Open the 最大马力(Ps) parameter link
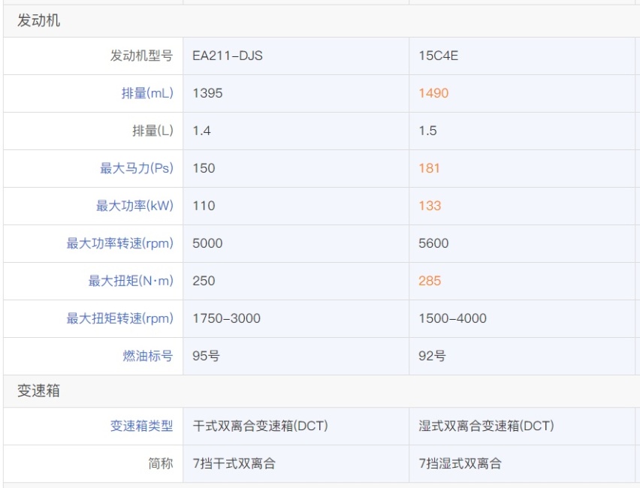The height and width of the screenshot is (488, 640). [137, 168]
